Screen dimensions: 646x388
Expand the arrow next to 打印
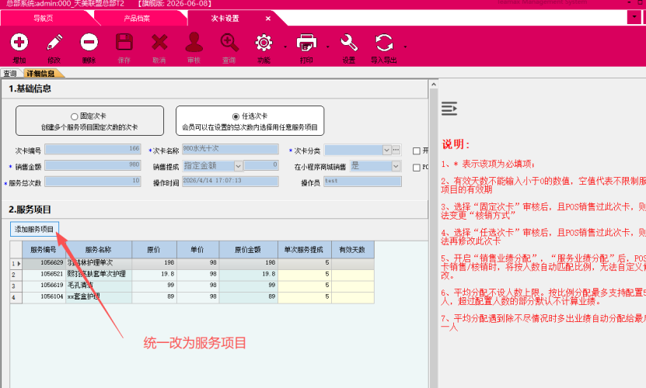coord(328,47)
